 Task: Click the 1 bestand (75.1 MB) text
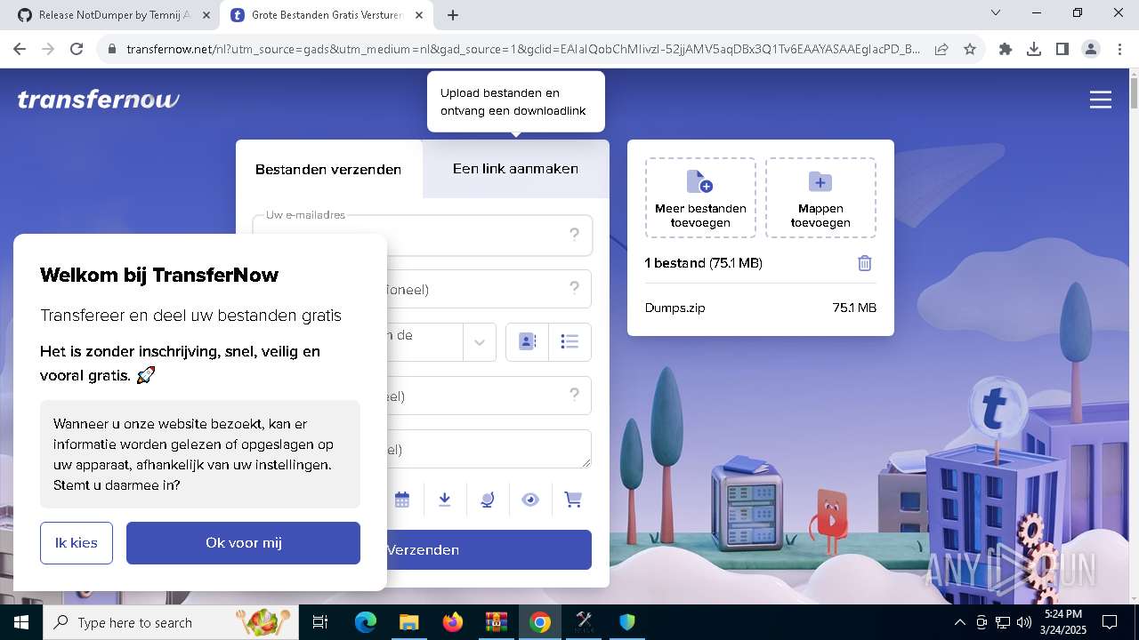tap(703, 263)
